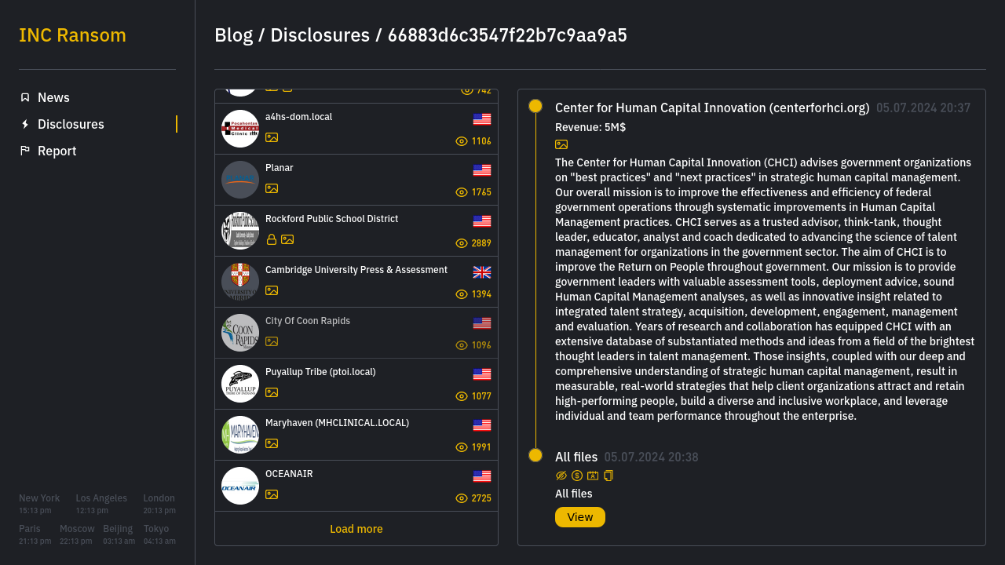Open the Report section

pyautogui.click(x=55, y=151)
